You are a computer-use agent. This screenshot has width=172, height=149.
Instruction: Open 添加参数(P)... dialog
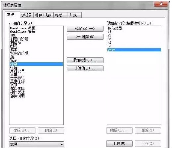(85, 60)
